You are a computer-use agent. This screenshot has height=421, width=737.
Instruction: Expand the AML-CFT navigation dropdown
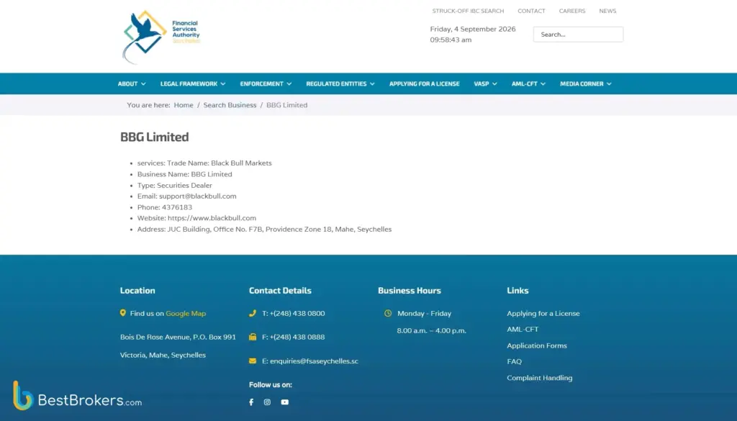[528, 83]
